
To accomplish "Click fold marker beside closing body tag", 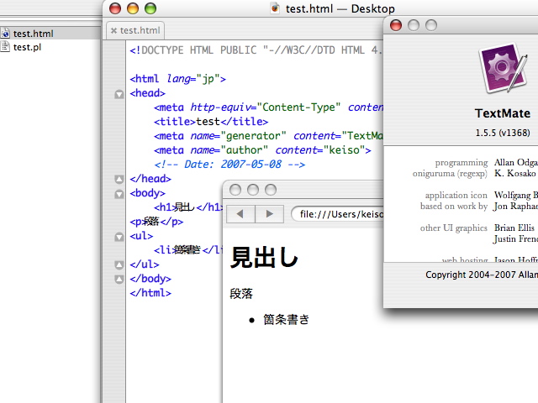I will pyautogui.click(x=119, y=280).
